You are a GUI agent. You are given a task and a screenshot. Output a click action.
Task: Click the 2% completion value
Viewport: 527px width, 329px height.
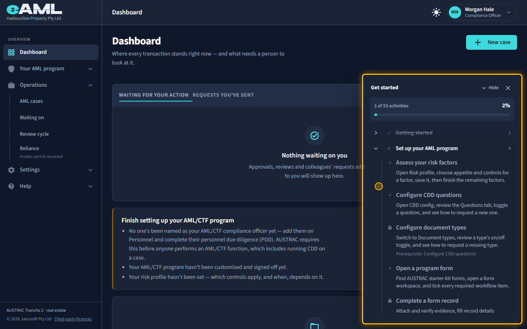506,106
